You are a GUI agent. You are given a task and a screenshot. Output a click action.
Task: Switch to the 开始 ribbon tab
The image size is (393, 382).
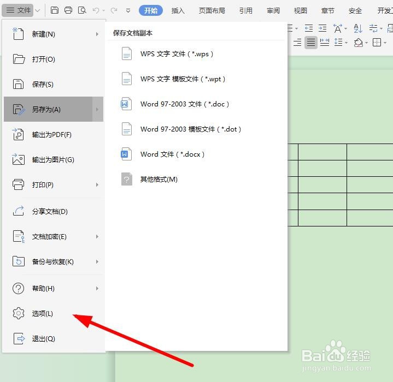click(151, 10)
